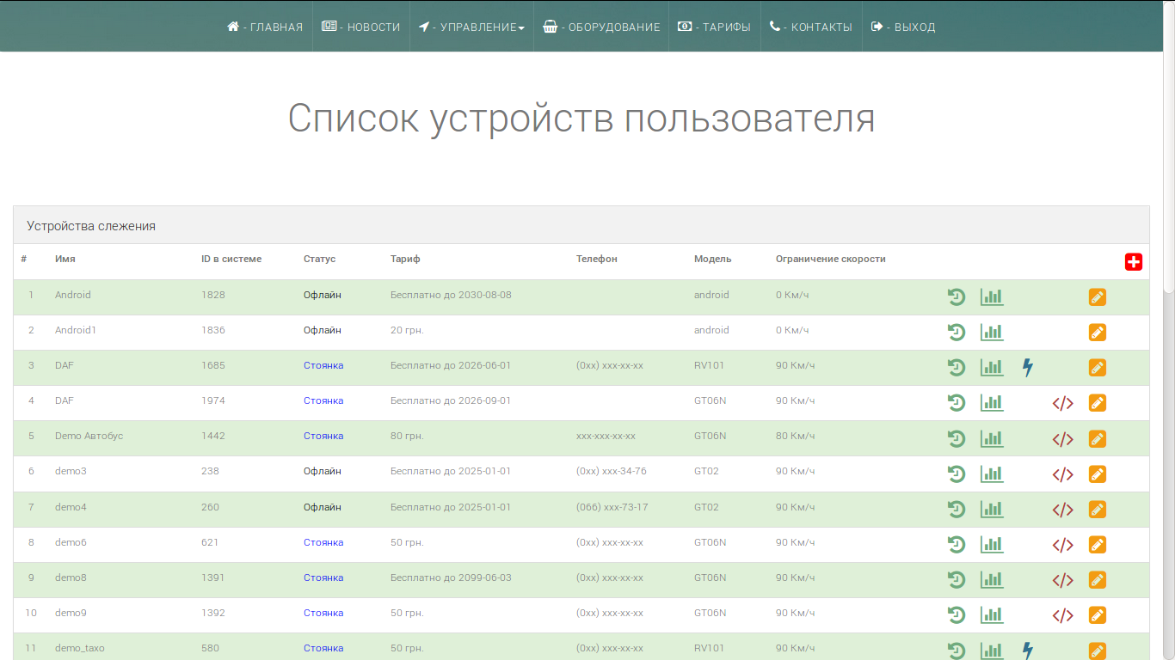Click GT02 model in demo3 row
This screenshot has width=1175, height=660.
tap(706, 471)
